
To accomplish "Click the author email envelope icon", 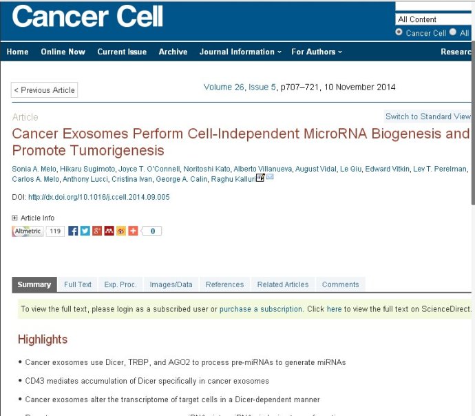I will (x=270, y=176).
